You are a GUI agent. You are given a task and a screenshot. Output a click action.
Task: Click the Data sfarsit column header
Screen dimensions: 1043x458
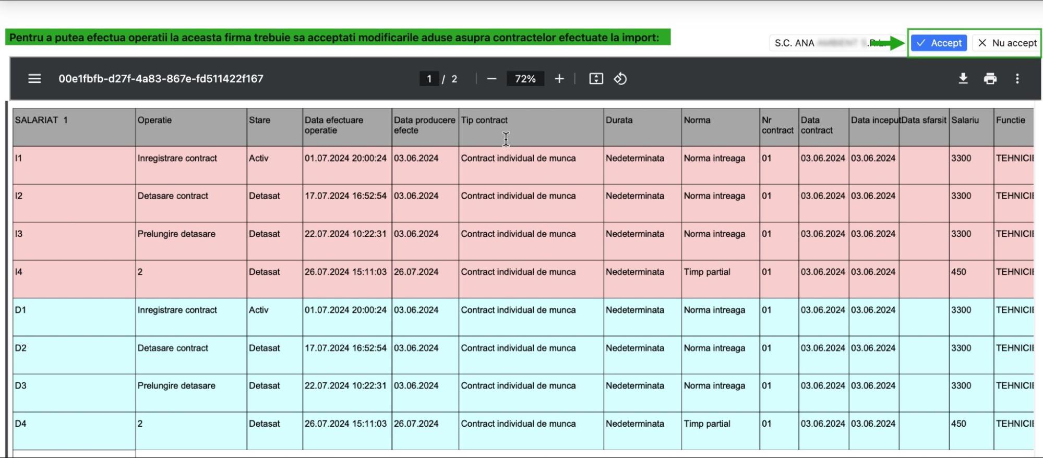tap(924, 127)
